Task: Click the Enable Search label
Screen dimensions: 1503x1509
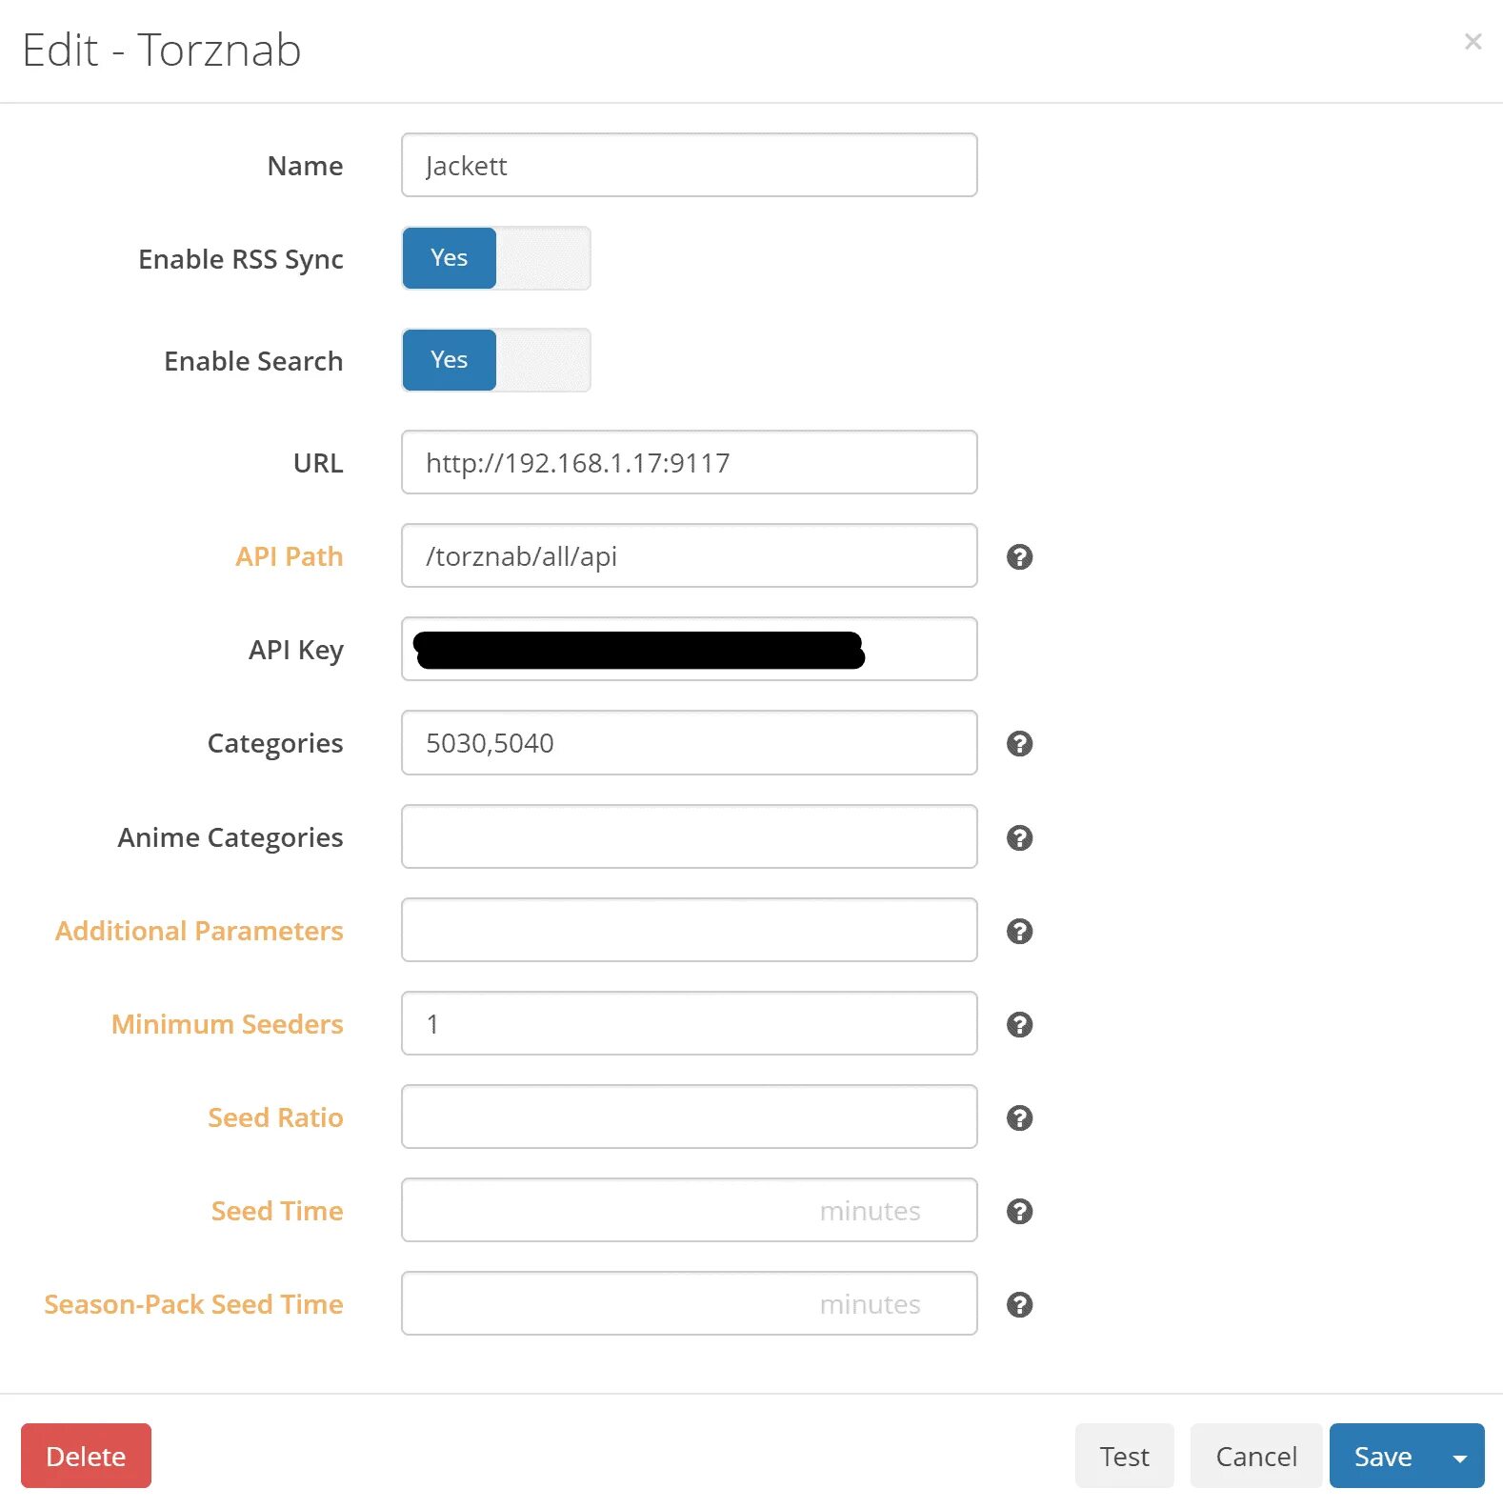Action: pyautogui.click(x=253, y=361)
